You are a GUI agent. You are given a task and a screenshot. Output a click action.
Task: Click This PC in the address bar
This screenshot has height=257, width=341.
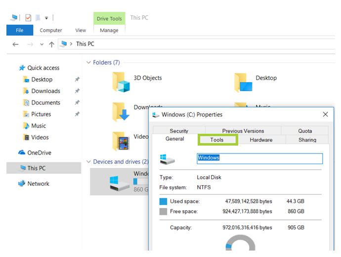click(85, 44)
